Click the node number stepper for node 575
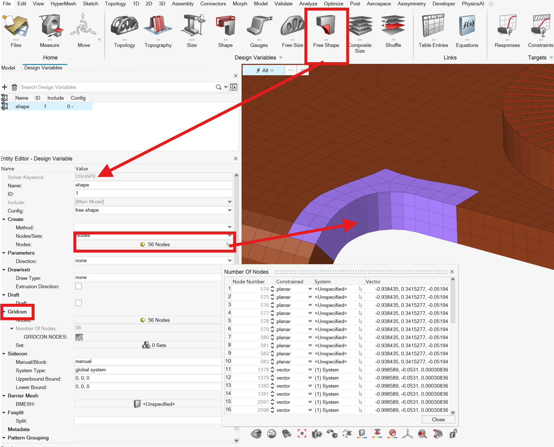Image resolution: width=554 pixels, height=447 pixels. [272, 297]
